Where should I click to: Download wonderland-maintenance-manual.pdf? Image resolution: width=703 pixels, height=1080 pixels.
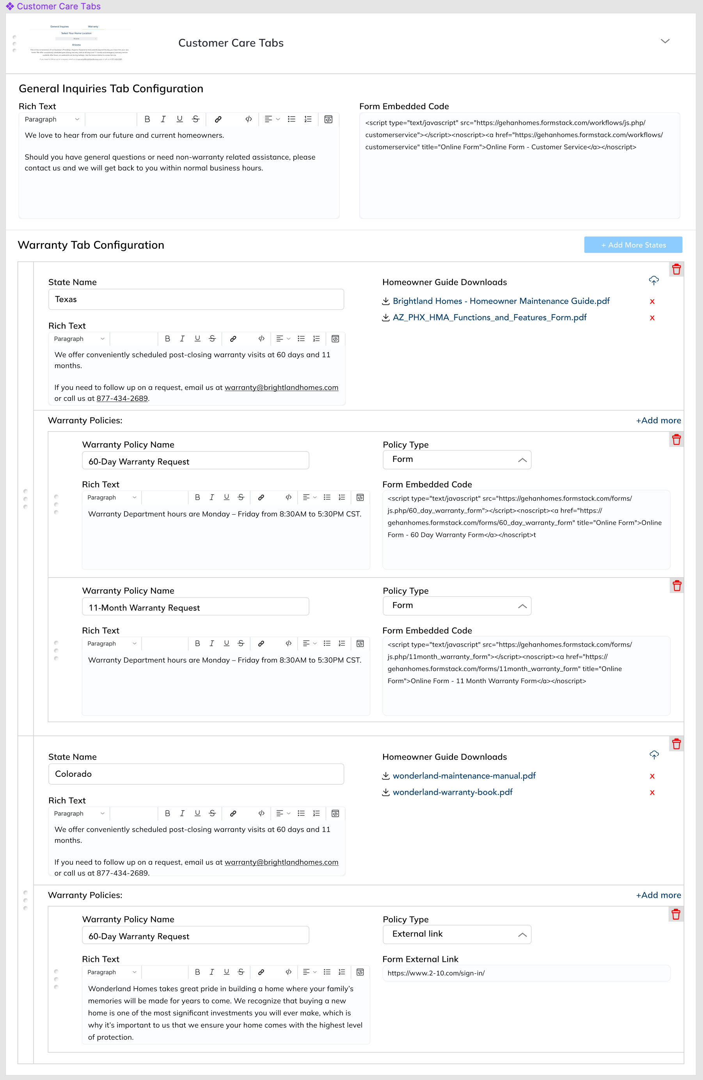point(464,776)
